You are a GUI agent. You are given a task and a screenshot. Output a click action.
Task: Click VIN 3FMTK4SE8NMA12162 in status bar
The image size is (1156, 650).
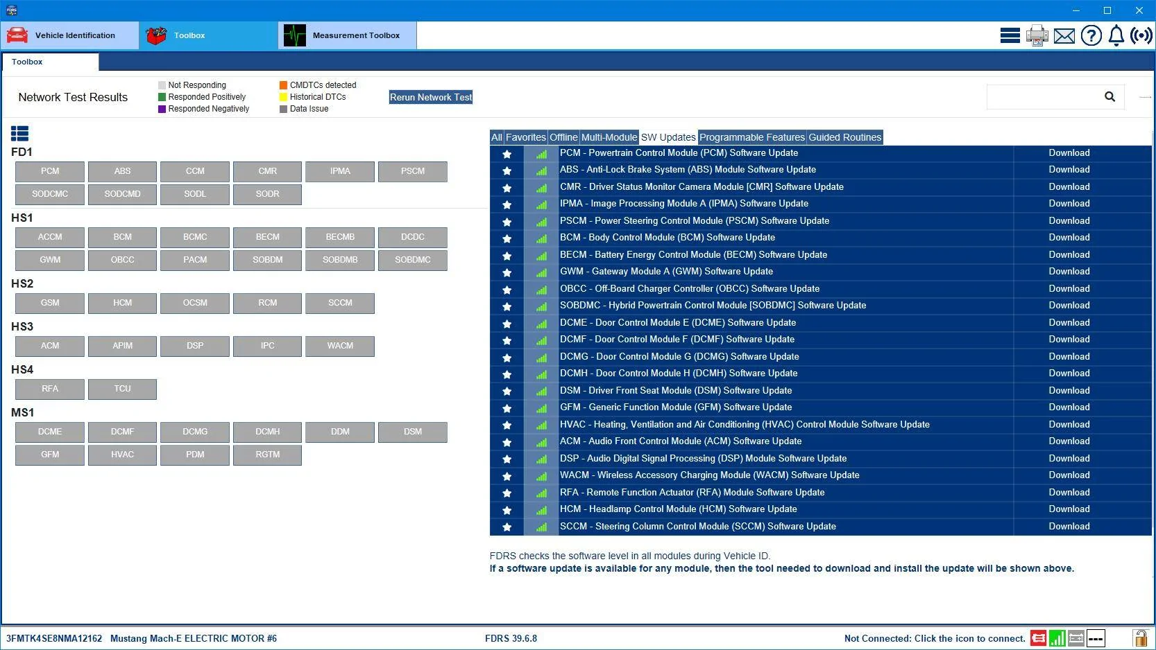[54, 638]
